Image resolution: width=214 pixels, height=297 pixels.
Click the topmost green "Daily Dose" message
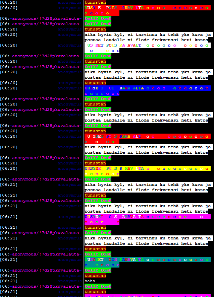tap(98, 18)
